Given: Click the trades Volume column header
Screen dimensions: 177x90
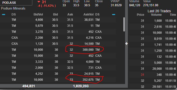Looking at the screenshot, I should point(156,15).
